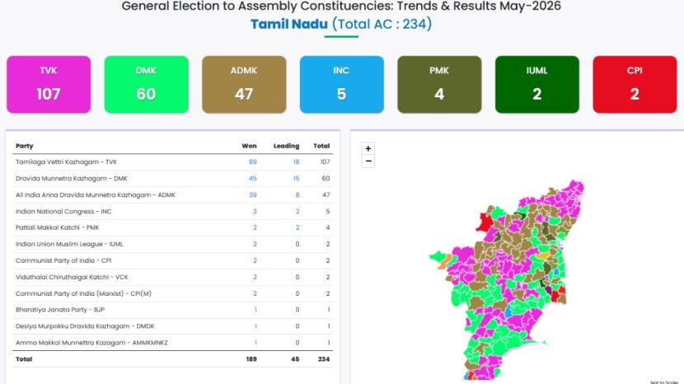Click PMK won count 2

pyautogui.click(x=255, y=227)
